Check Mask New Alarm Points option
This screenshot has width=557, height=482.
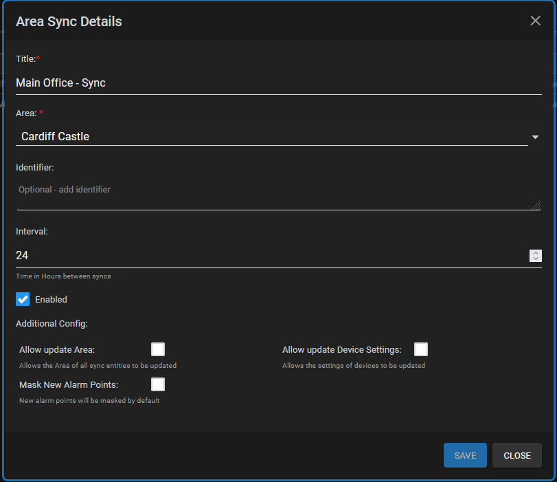click(158, 384)
